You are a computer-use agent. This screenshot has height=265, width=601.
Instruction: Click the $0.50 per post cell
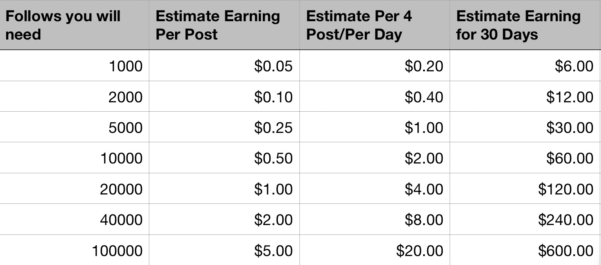tap(224, 158)
